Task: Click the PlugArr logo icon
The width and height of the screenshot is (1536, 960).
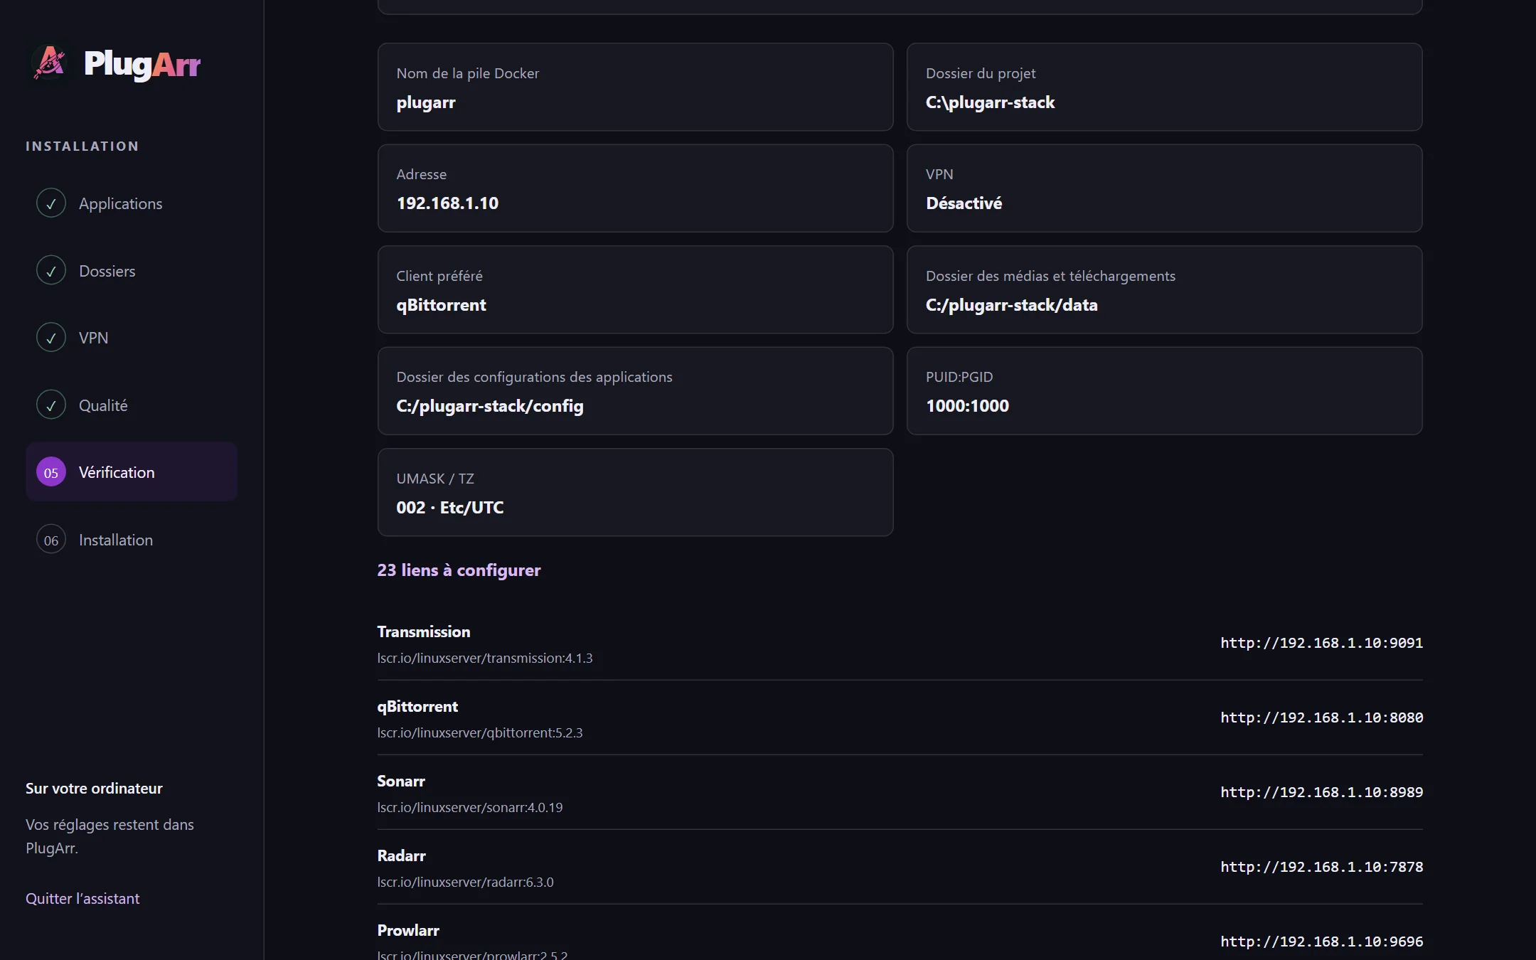Action: [x=50, y=63]
